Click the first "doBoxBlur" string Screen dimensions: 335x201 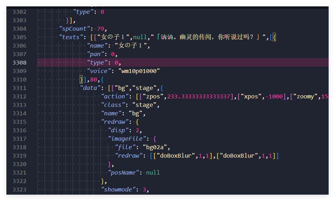(x=178, y=156)
